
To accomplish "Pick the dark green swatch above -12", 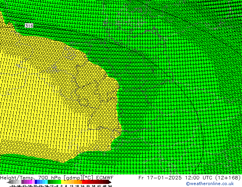I will pyautogui.click(x=49, y=182).
